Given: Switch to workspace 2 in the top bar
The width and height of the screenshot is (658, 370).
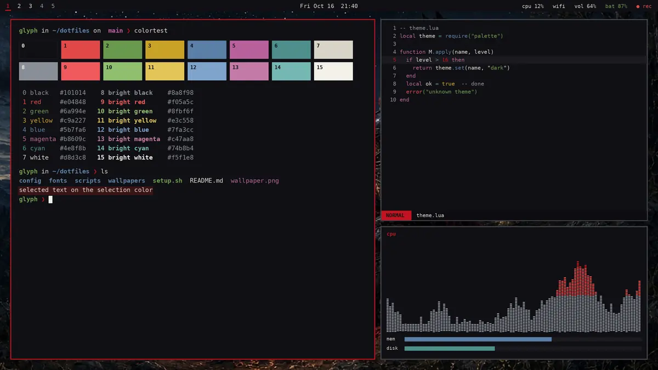Looking at the screenshot, I should pyautogui.click(x=19, y=6).
